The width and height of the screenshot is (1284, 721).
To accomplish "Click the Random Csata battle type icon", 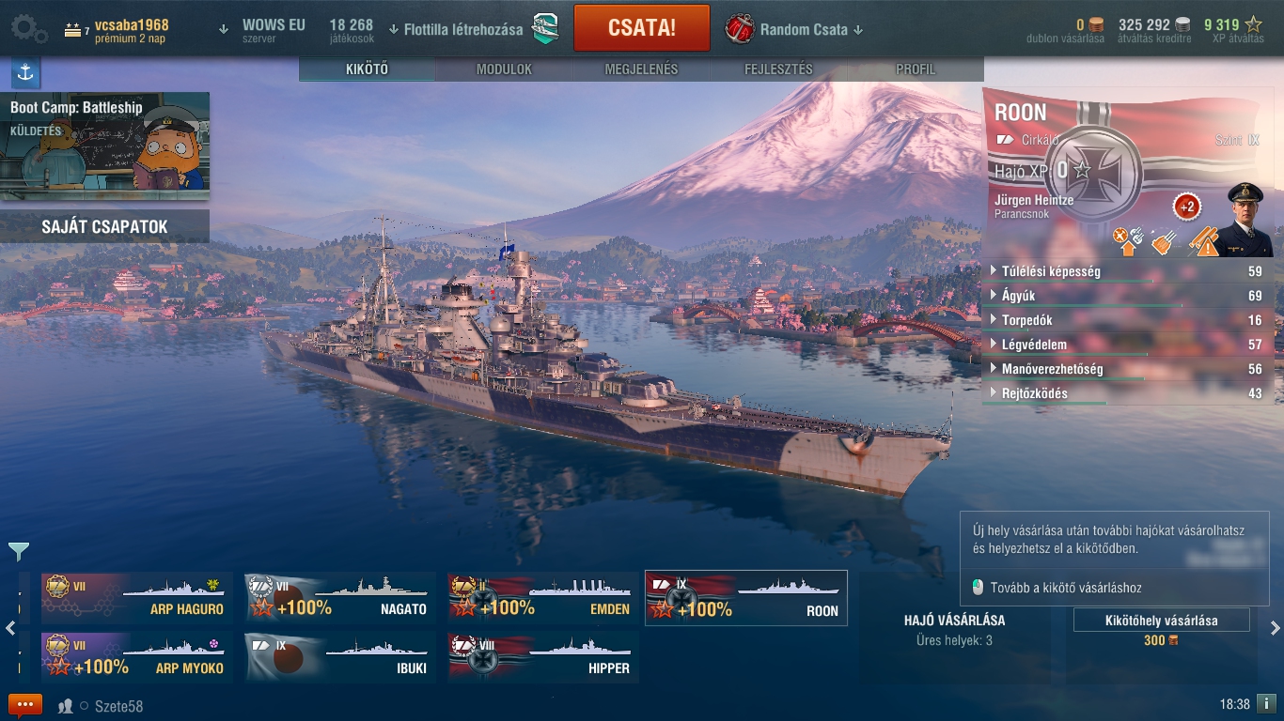I will click(x=740, y=29).
